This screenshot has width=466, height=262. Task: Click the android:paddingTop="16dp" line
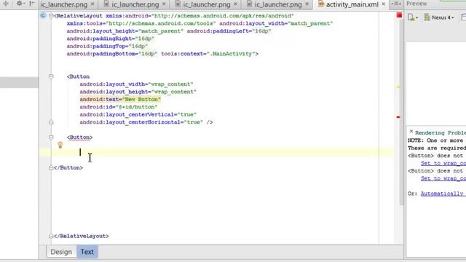107,47
